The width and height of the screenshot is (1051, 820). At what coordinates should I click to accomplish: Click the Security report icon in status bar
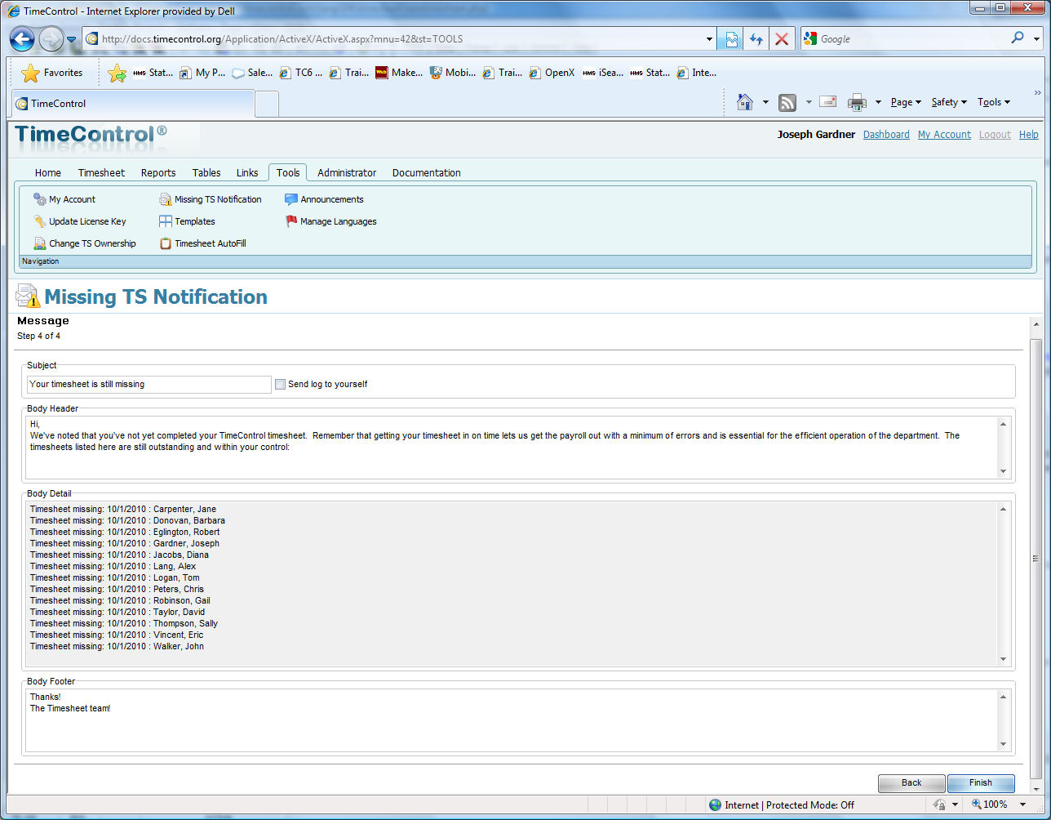(939, 804)
